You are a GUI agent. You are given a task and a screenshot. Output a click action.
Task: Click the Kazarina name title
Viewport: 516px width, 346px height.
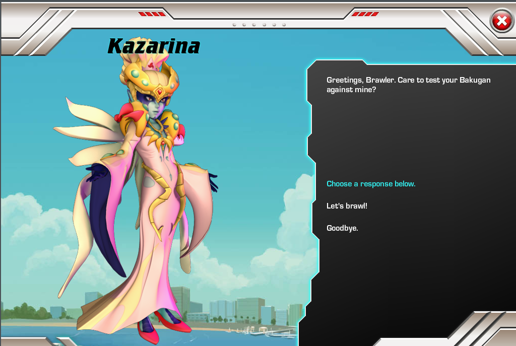154,46
